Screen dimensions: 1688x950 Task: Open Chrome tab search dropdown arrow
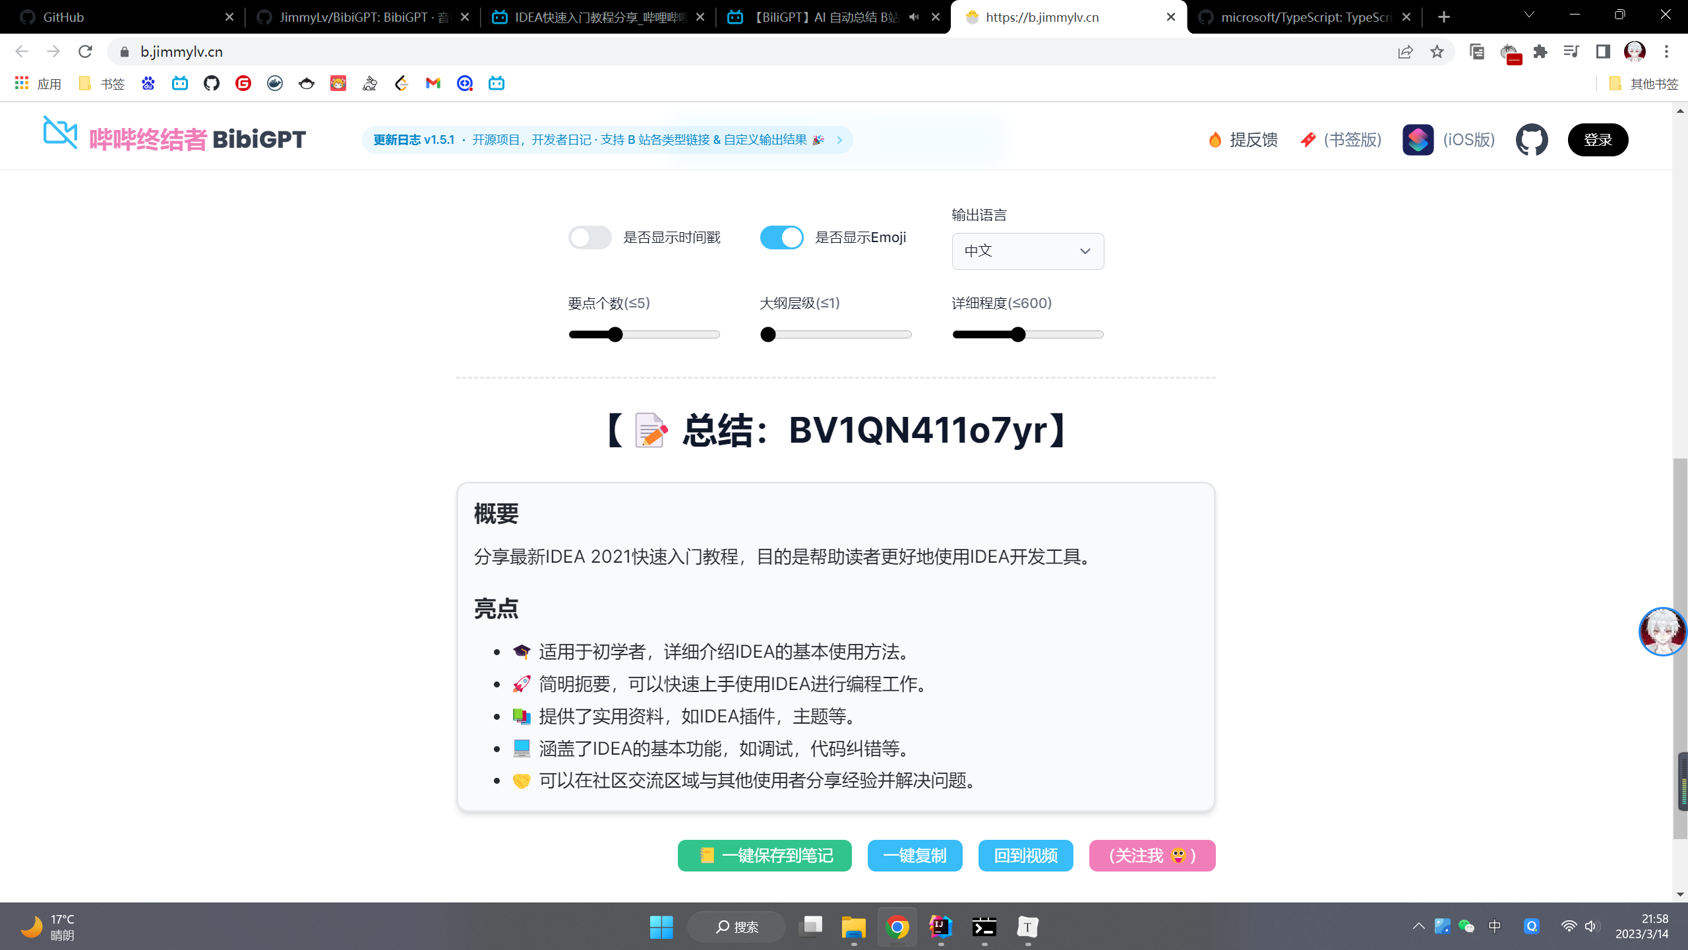[x=1529, y=15]
